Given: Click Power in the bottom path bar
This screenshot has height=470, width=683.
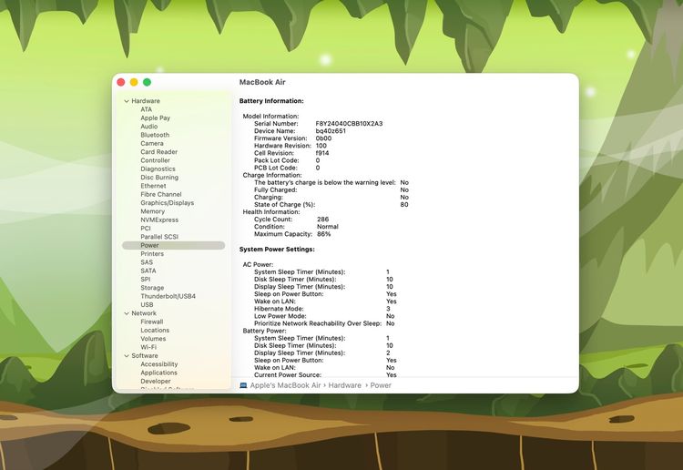Looking at the screenshot, I should (381, 385).
